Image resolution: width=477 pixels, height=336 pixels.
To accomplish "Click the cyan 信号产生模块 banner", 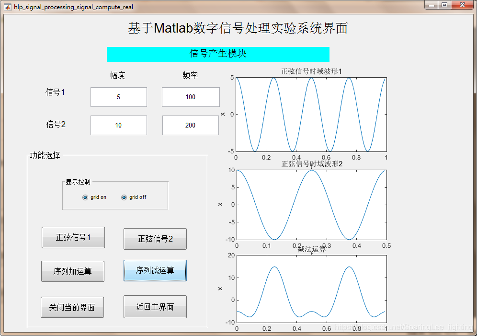I will (x=218, y=54).
